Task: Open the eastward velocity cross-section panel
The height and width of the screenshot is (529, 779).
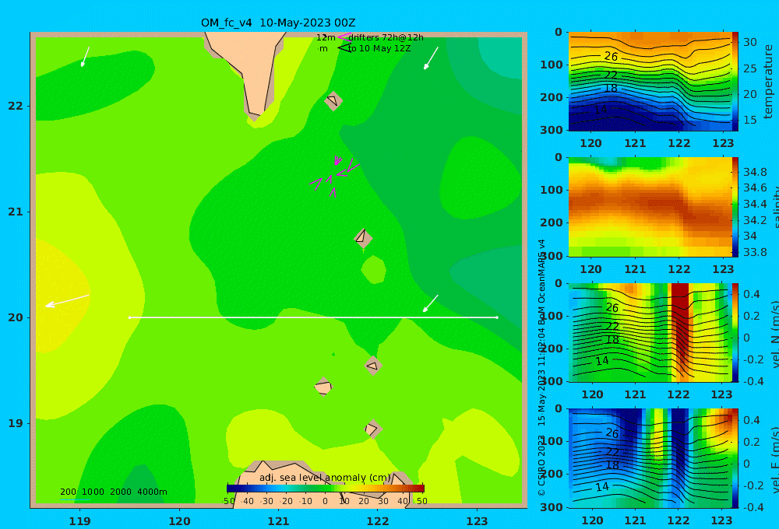Action: pos(650,458)
